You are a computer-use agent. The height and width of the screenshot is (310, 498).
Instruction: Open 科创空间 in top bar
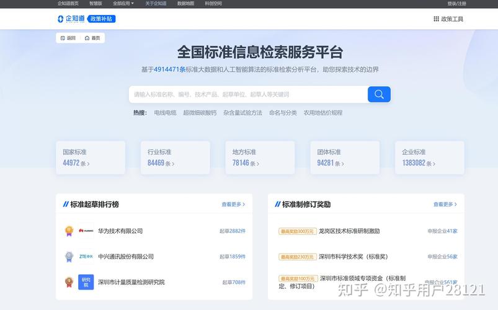coord(213,4)
